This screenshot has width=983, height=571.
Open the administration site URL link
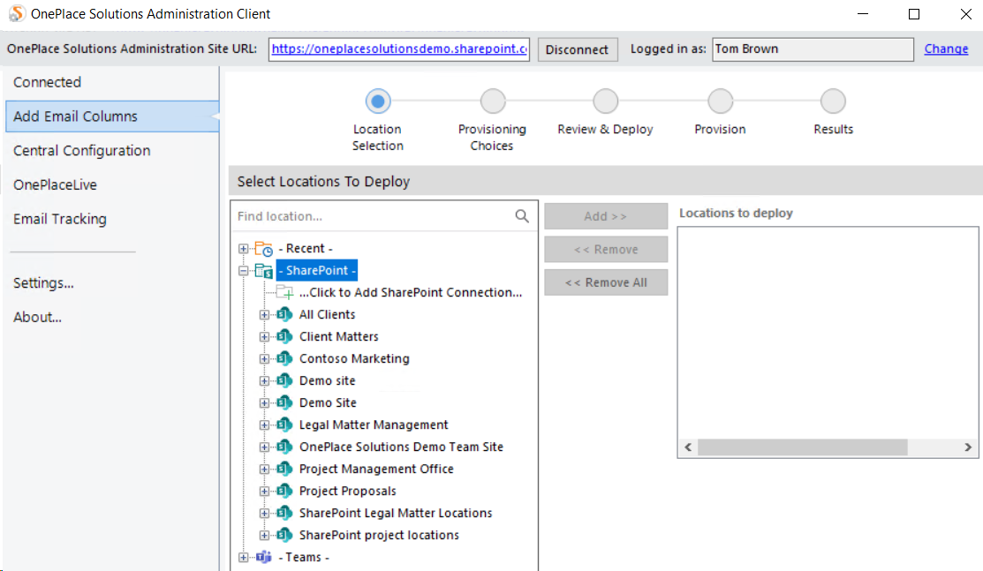tap(398, 49)
